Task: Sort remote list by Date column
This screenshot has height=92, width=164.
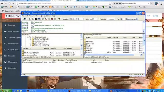Action: tap(125, 37)
